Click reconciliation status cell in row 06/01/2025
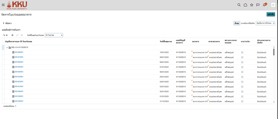 pos(229,72)
